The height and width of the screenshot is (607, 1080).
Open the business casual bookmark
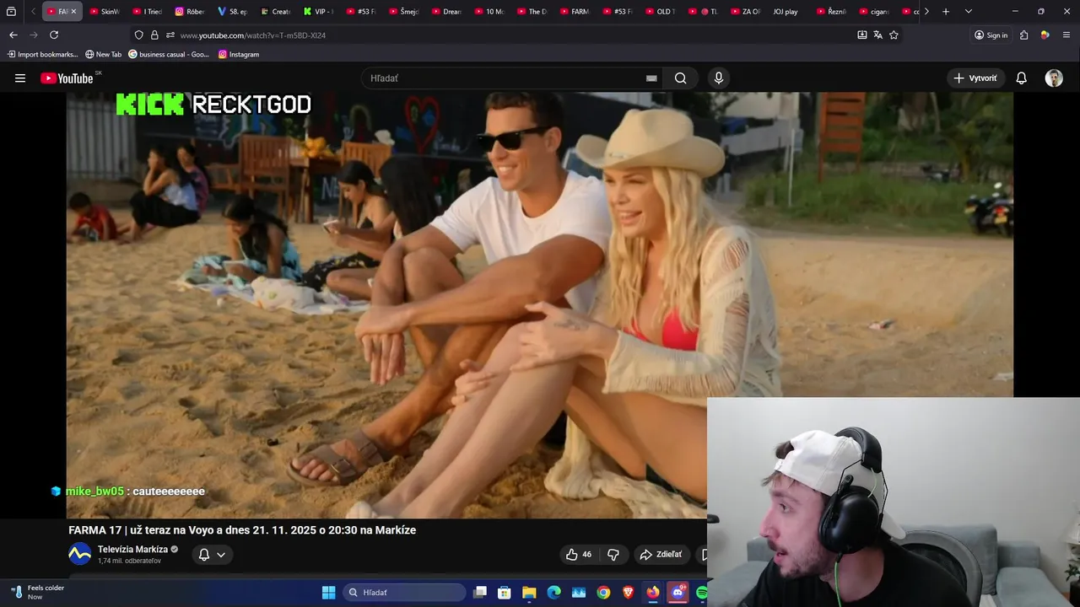[169, 54]
